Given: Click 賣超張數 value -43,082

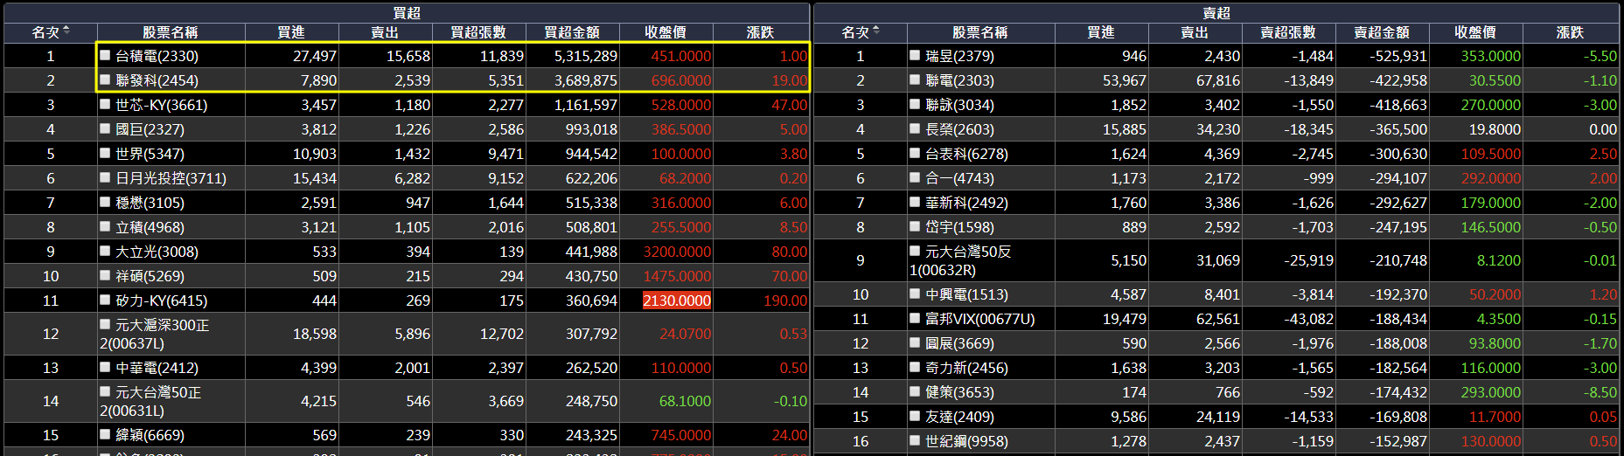Looking at the screenshot, I should (x=1308, y=319).
